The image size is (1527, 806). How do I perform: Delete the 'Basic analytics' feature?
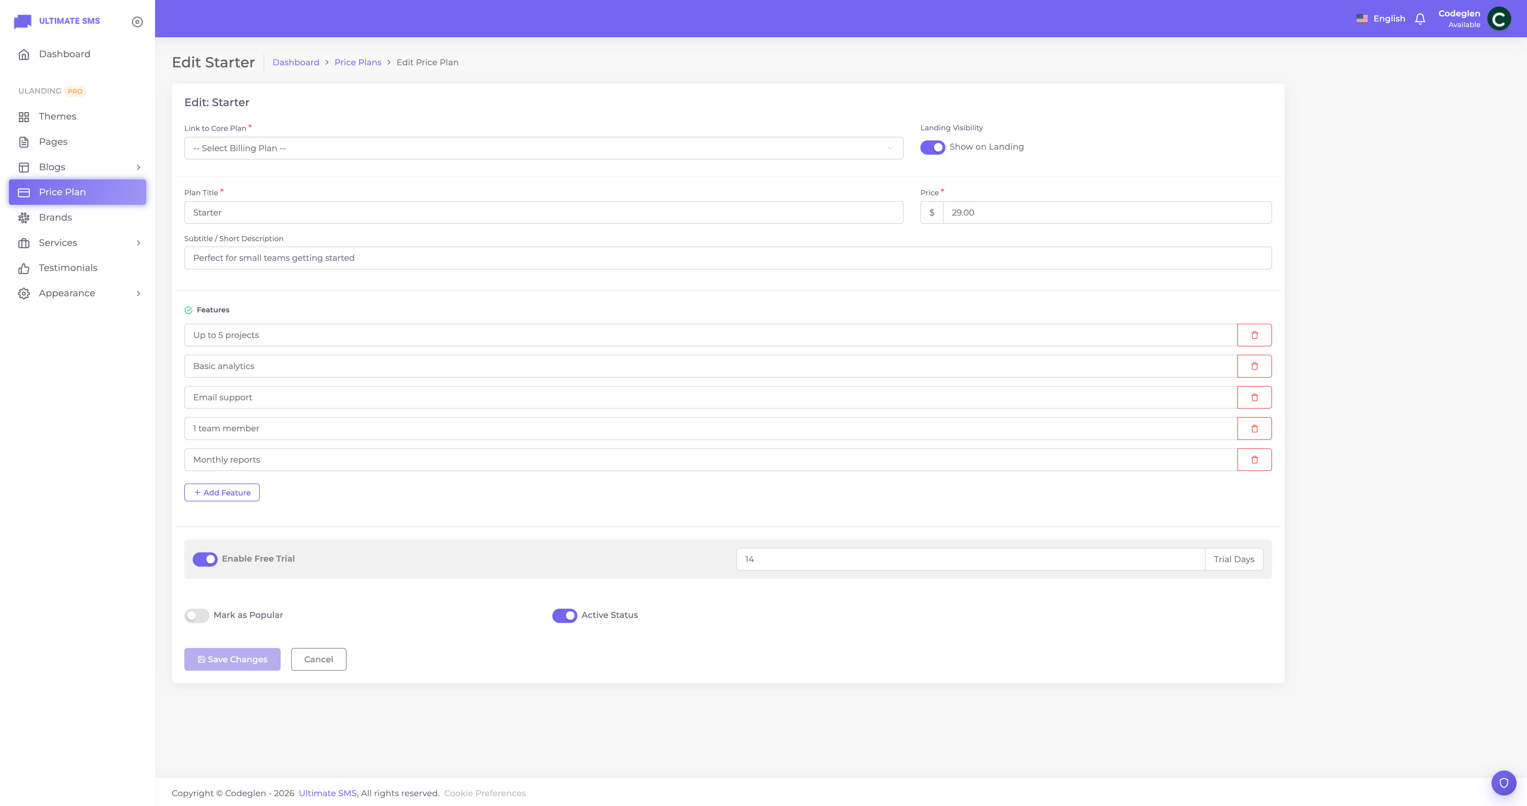(x=1254, y=366)
